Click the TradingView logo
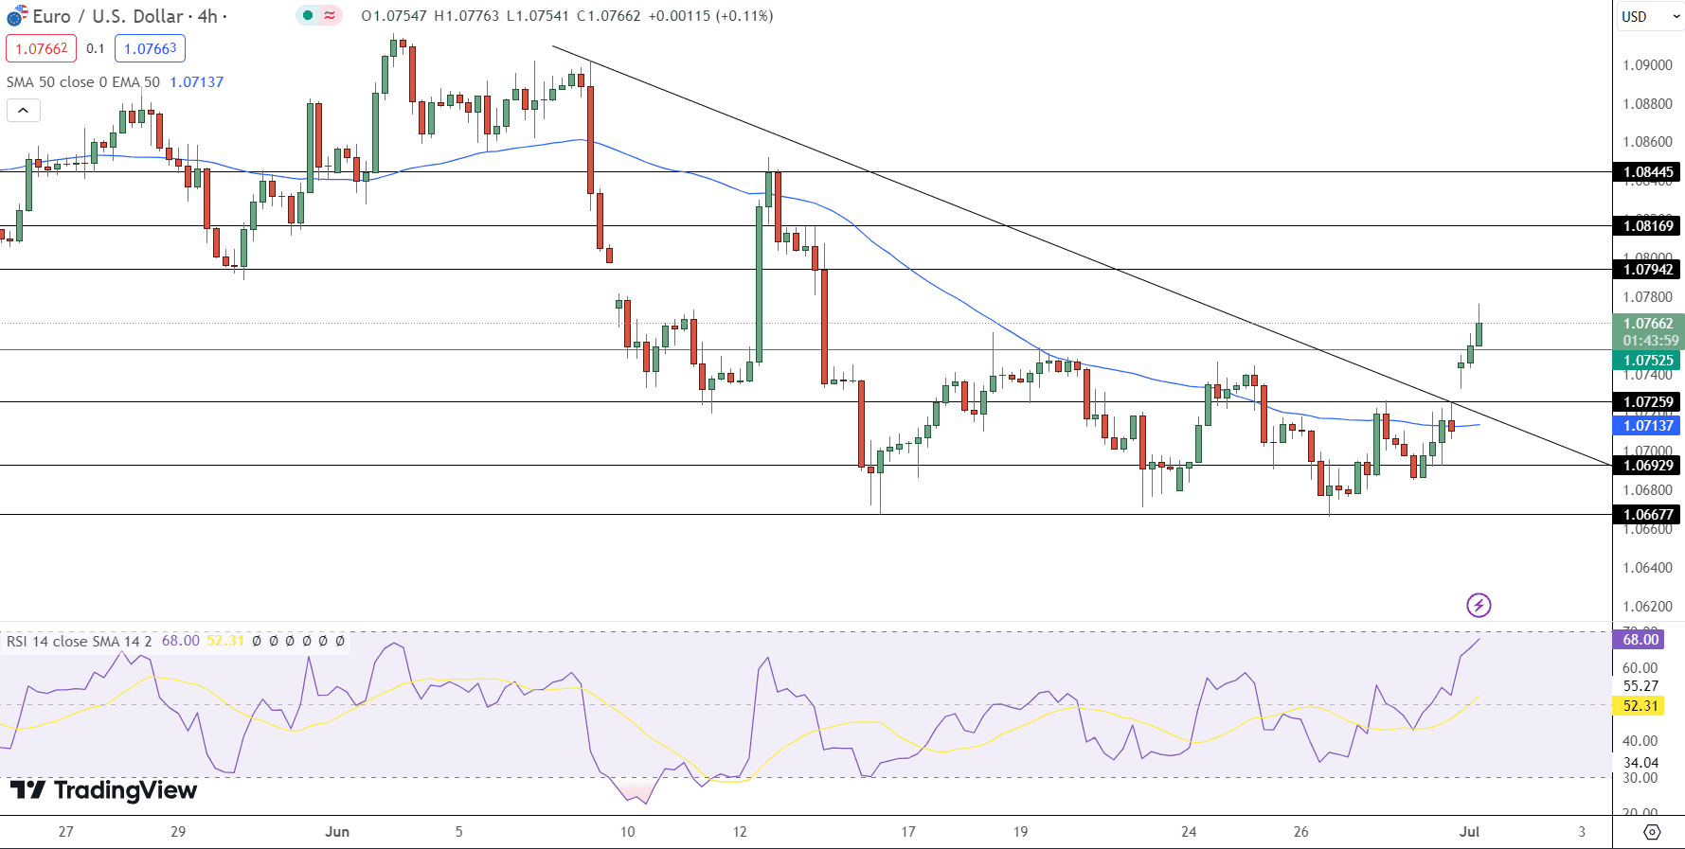 coord(103,790)
